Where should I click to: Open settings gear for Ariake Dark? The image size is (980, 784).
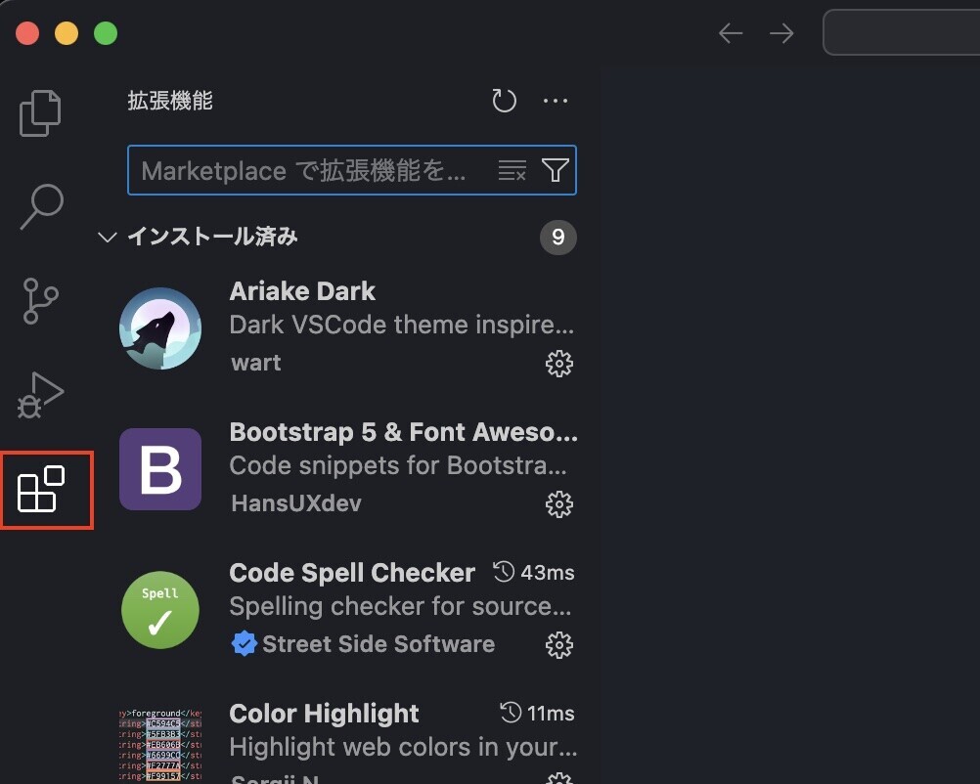[x=558, y=364]
